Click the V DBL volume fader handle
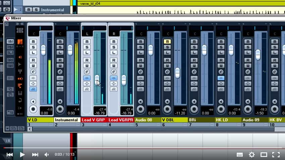The height and width of the screenshot is (160, 285). pos(177,73)
